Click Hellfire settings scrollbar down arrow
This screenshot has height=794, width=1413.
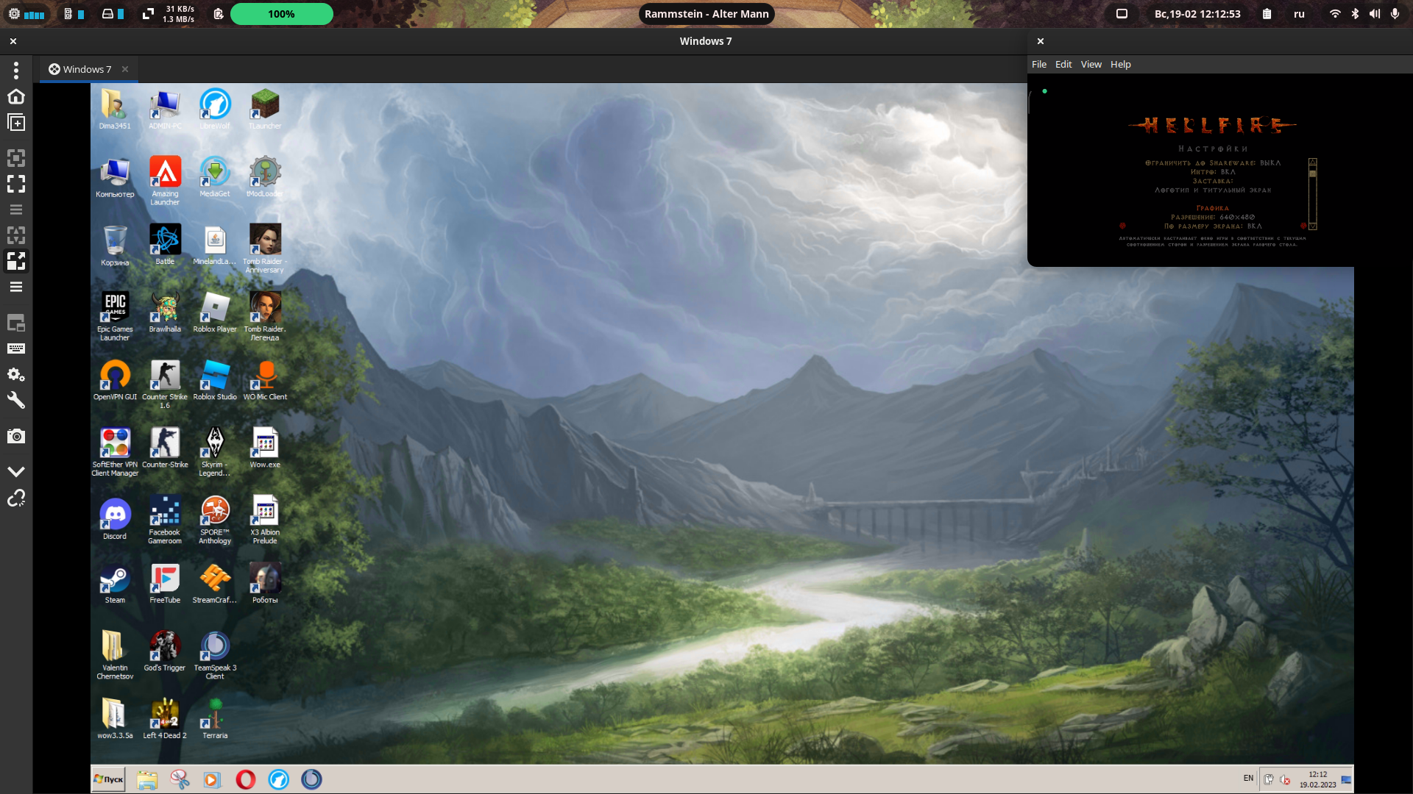(x=1312, y=226)
